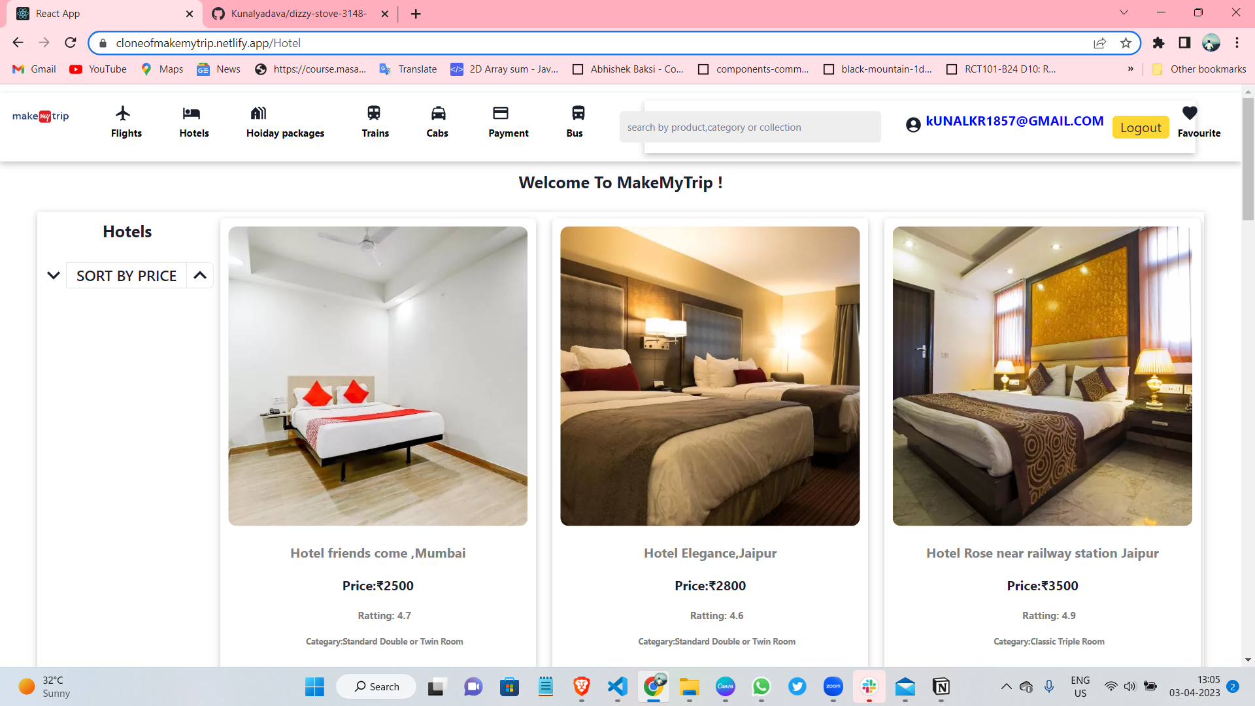Image resolution: width=1255 pixels, height=706 pixels.
Task: Open Hotel Elegance Jaipur room image
Action: pos(710,376)
